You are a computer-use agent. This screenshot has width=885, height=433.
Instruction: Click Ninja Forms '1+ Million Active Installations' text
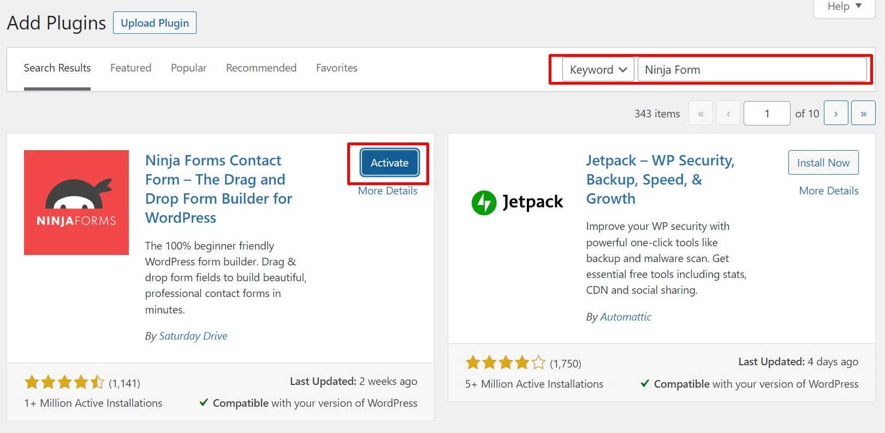point(93,403)
